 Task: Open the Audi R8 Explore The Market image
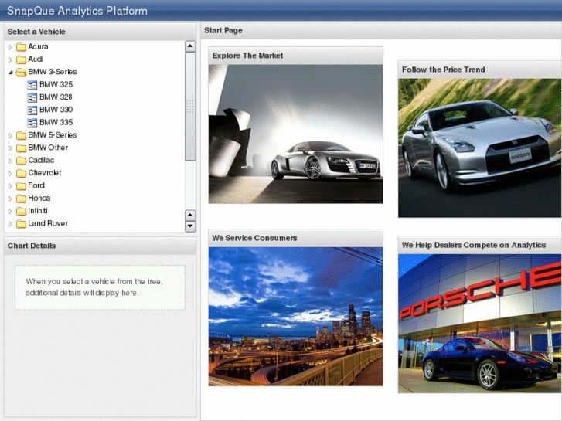[296, 134]
